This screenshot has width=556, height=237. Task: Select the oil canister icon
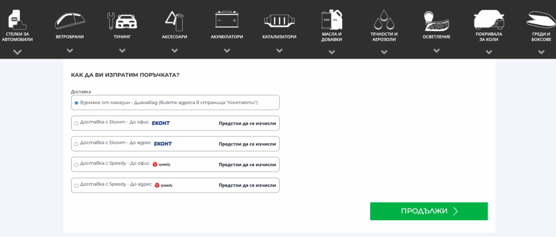coord(331,19)
